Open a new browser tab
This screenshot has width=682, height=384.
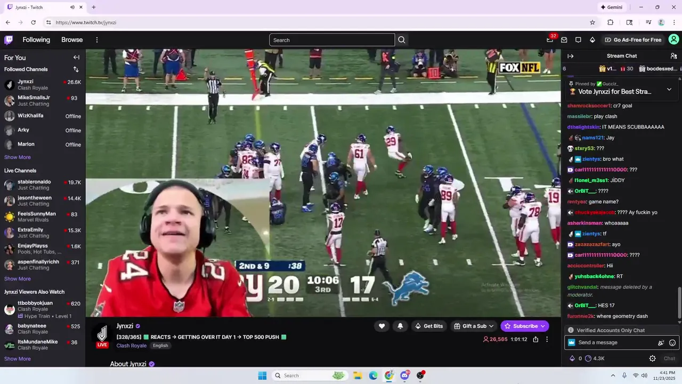[94, 7]
